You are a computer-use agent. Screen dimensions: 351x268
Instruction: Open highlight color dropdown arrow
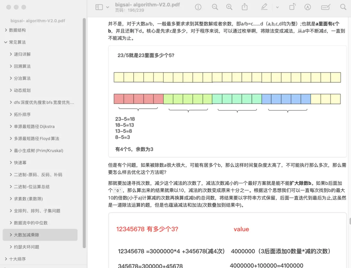click(x=277, y=7)
